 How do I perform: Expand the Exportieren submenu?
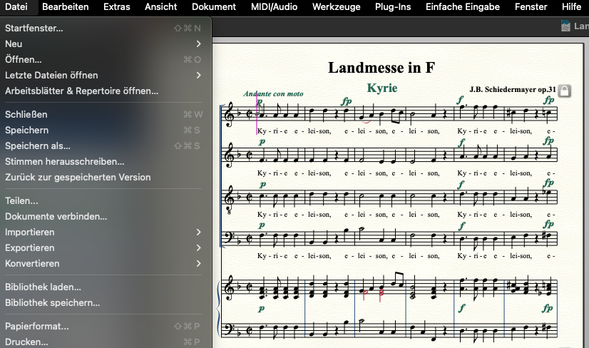(x=103, y=248)
